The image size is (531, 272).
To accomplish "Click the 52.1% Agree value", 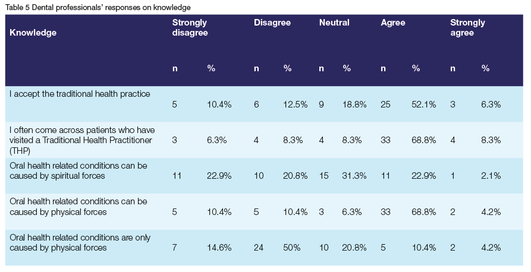I will (424, 105).
